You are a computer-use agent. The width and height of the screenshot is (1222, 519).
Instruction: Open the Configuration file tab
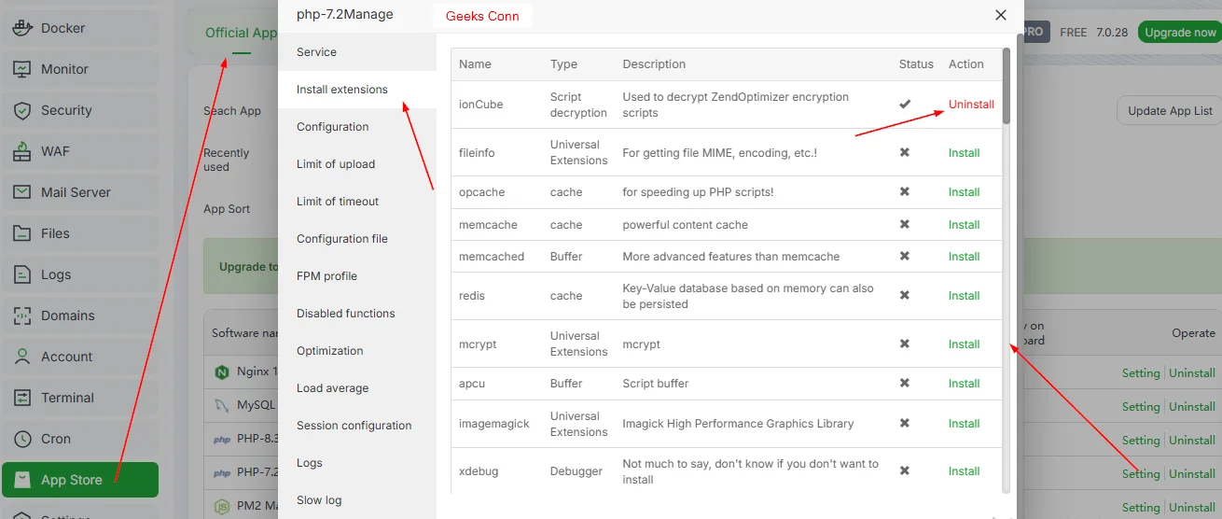click(x=357, y=239)
